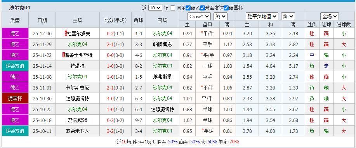The height and width of the screenshot is (148, 356).
Task: Click 汉诺威96 home team name
Action: [77, 120]
